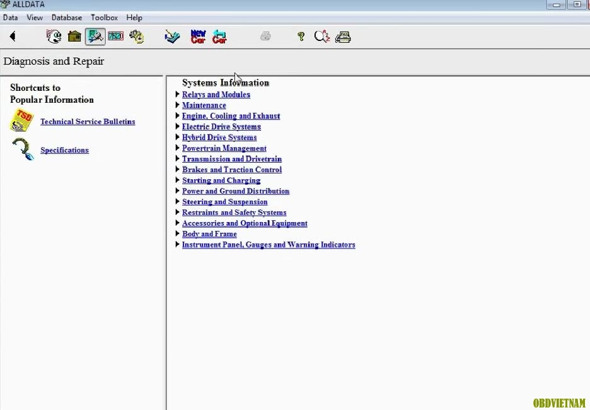Click the New Car toolbar icon

click(x=198, y=37)
